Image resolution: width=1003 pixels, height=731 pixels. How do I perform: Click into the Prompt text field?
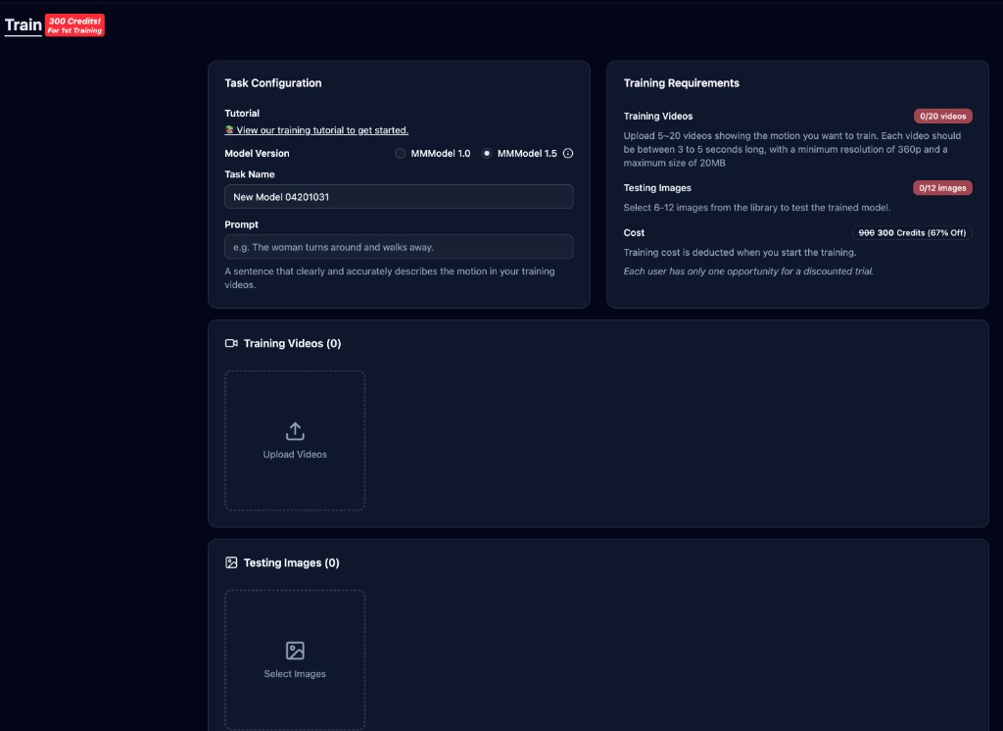click(399, 247)
